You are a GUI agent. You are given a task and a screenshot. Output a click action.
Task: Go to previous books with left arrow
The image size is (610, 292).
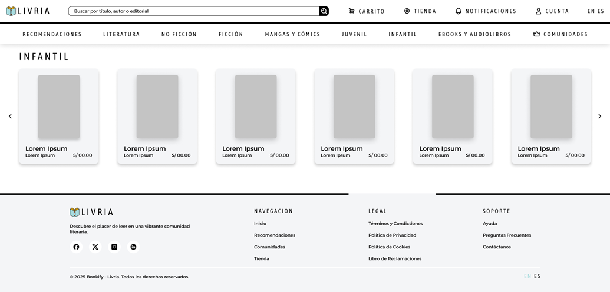10,116
